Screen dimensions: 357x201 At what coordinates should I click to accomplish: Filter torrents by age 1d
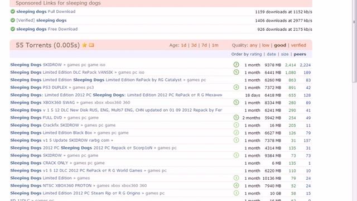[x=184, y=45]
